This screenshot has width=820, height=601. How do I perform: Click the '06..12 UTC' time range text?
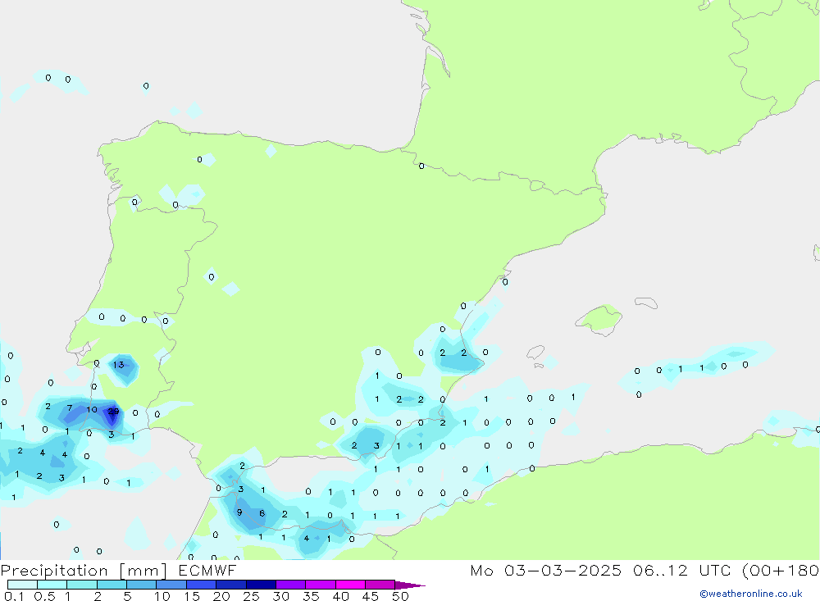click(x=681, y=570)
